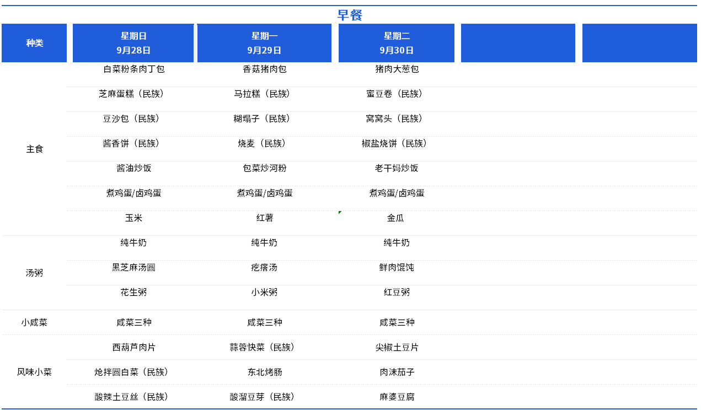Click the 疙瘩汤 cell
This screenshot has height=410, width=701.
pyautogui.click(x=264, y=268)
